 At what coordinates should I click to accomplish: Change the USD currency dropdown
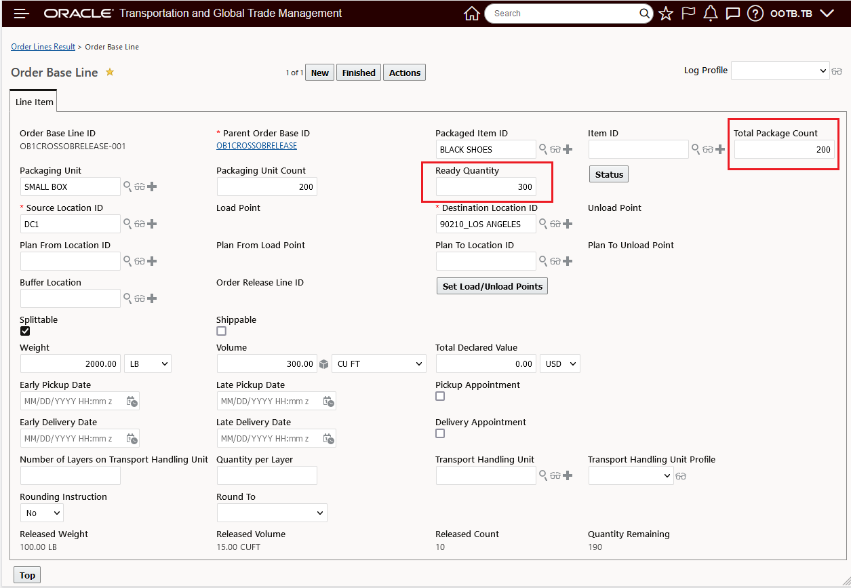(560, 364)
